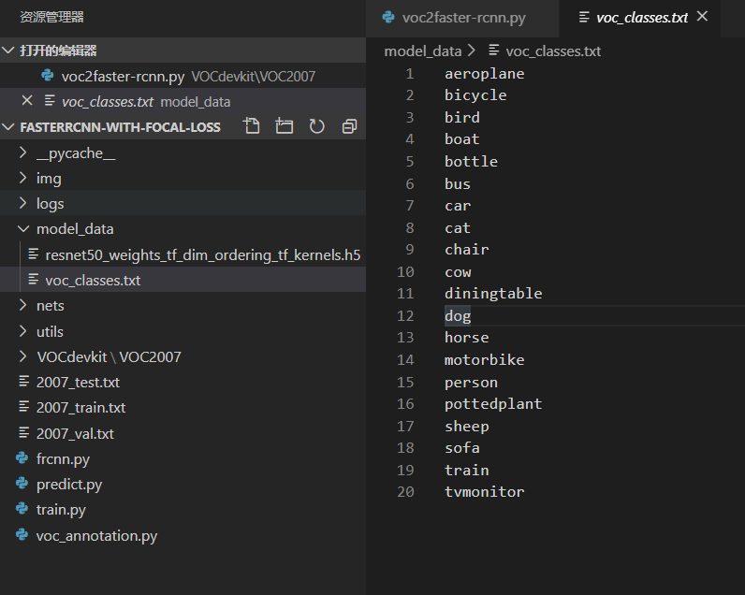Click the word 'cat' in the editor
This screenshot has width=745, height=595.
pyautogui.click(x=457, y=227)
